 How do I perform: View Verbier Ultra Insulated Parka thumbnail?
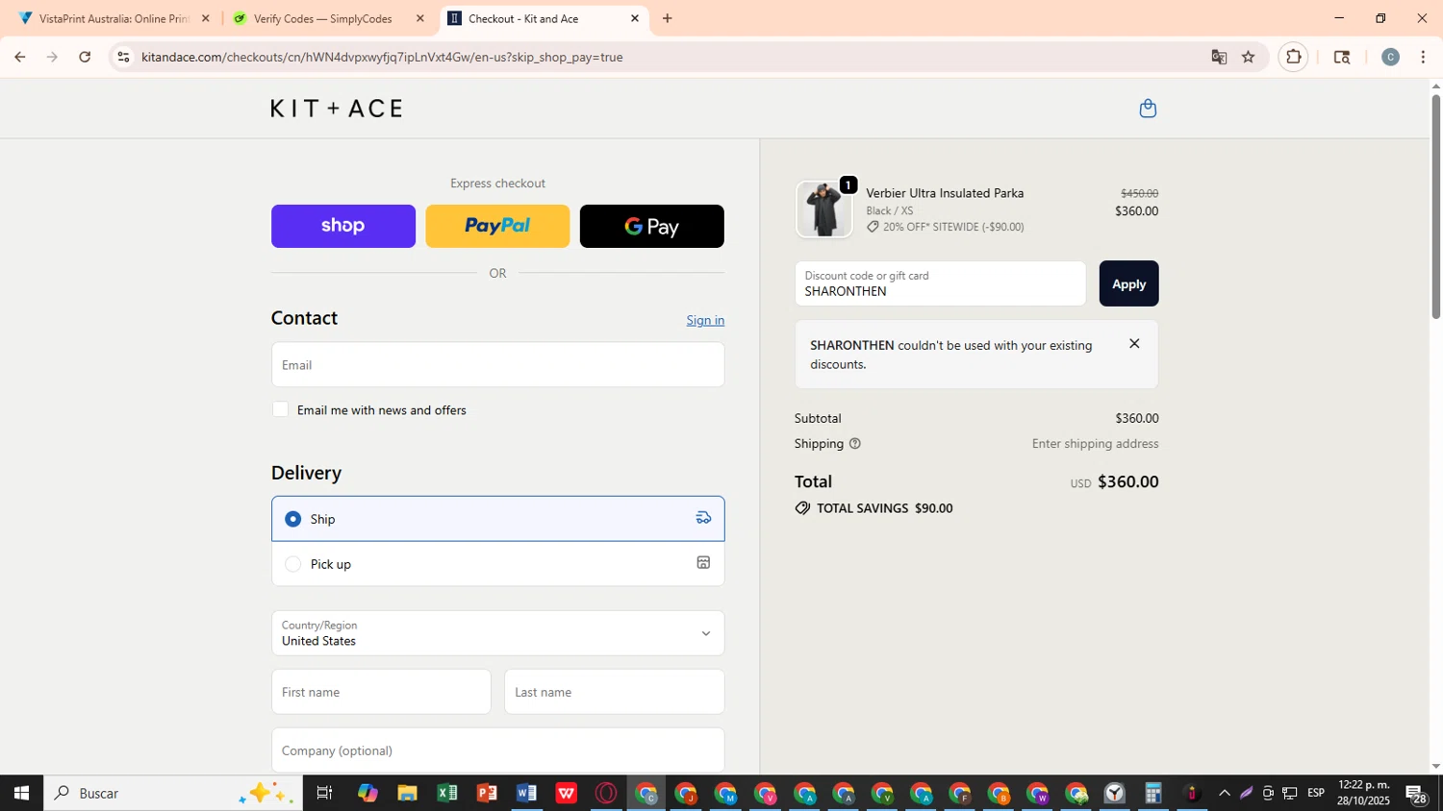tap(824, 209)
